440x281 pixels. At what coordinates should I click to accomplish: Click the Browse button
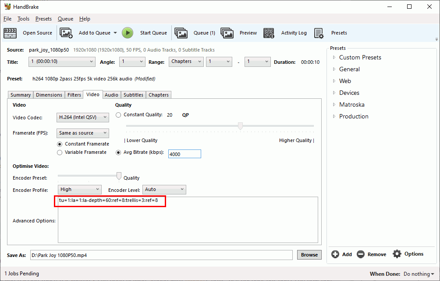pos(309,255)
